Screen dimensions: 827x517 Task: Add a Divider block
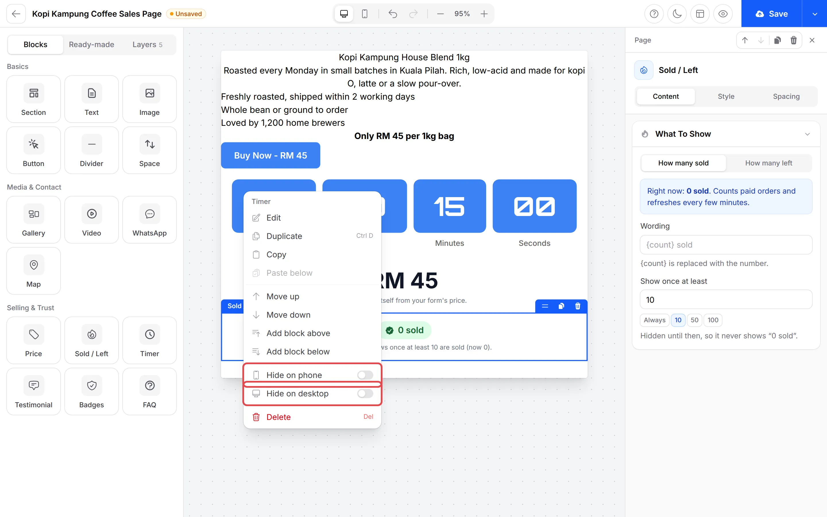[92, 151]
